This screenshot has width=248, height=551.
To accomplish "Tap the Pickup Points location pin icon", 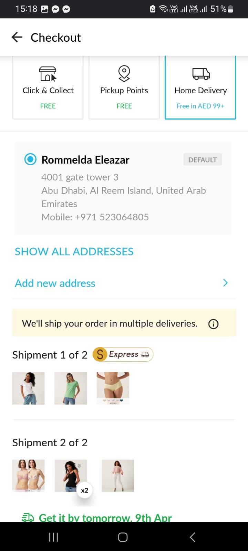I will coord(124,73).
